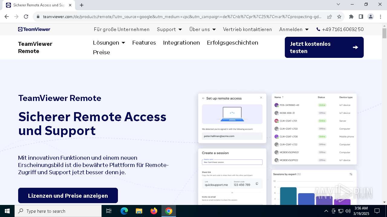Click the network tray icon
Viewport: 387px width, 217px height.
coord(341,211)
